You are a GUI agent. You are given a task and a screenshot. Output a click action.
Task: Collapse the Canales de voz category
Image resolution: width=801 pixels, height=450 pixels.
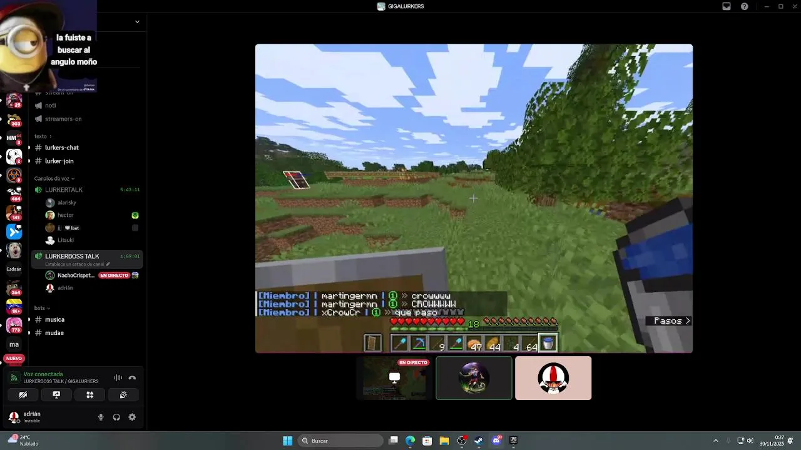point(54,179)
